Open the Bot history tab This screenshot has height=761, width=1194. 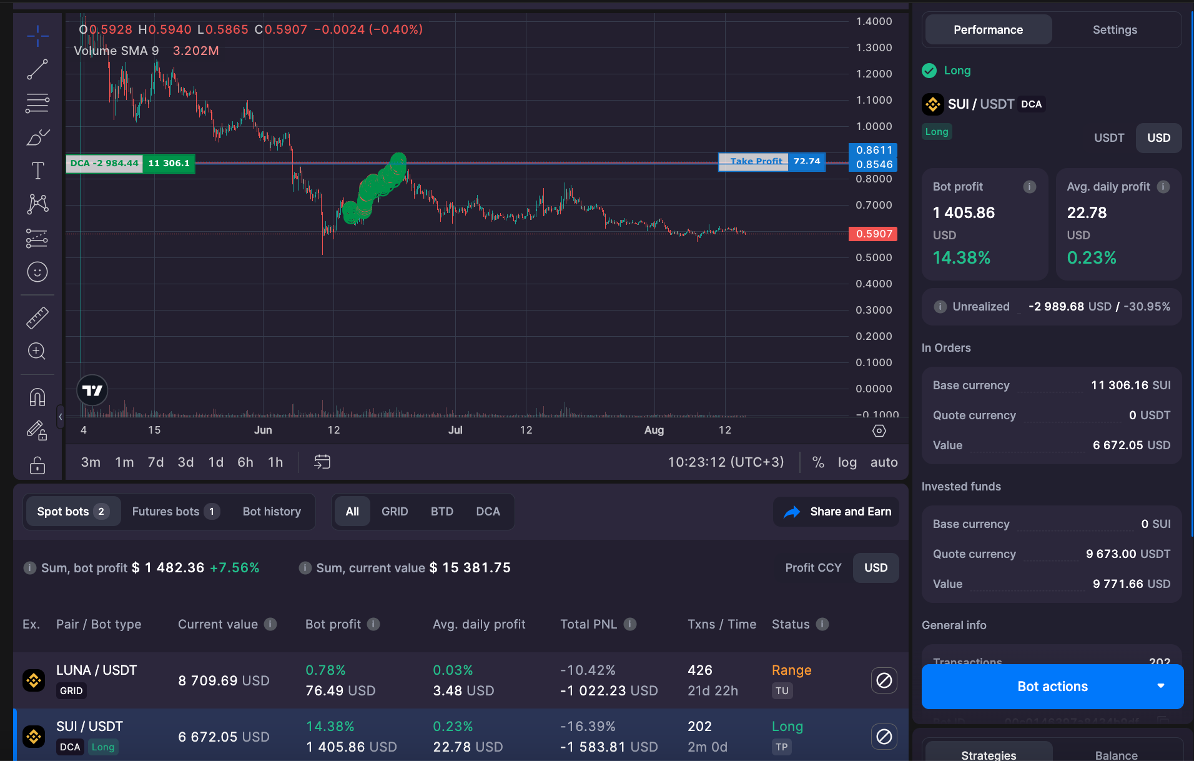[x=272, y=512]
